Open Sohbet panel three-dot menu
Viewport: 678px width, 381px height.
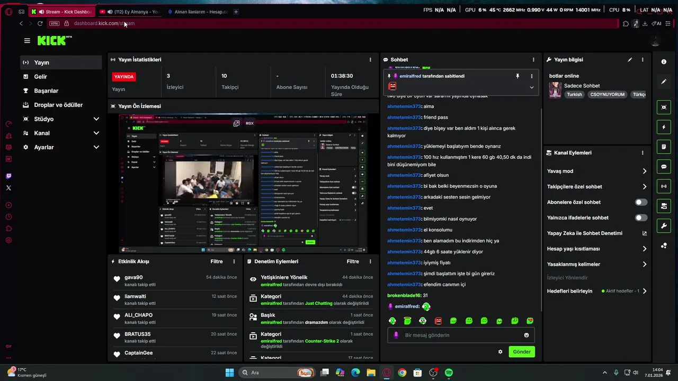(x=533, y=60)
